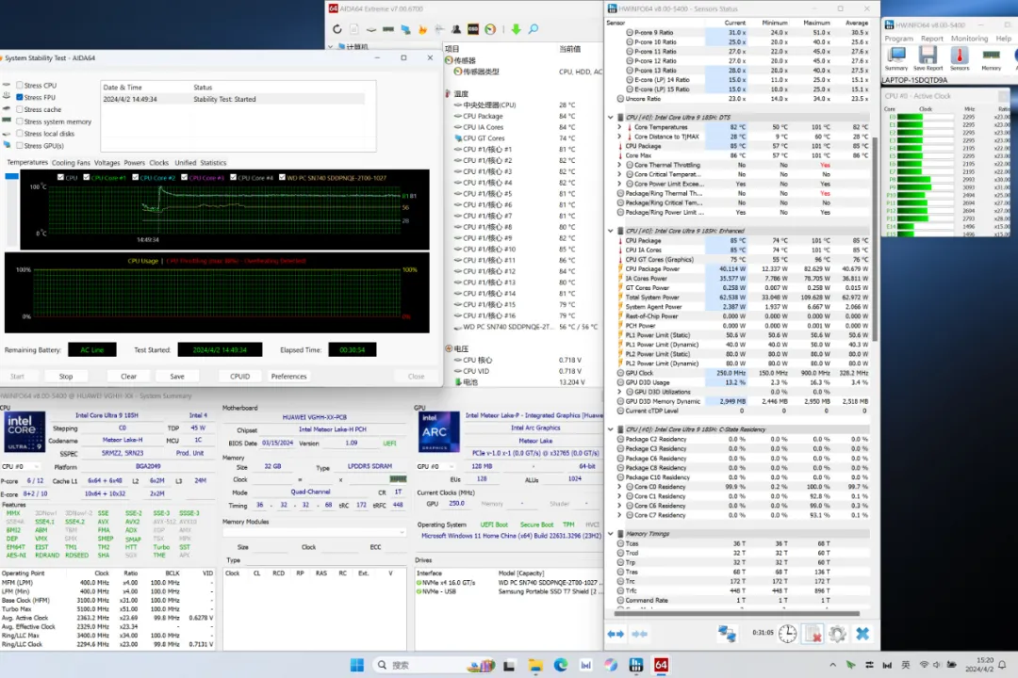Click the AIDA64 refresh toolbar icon
The height and width of the screenshot is (678, 1018).
coord(337,29)
